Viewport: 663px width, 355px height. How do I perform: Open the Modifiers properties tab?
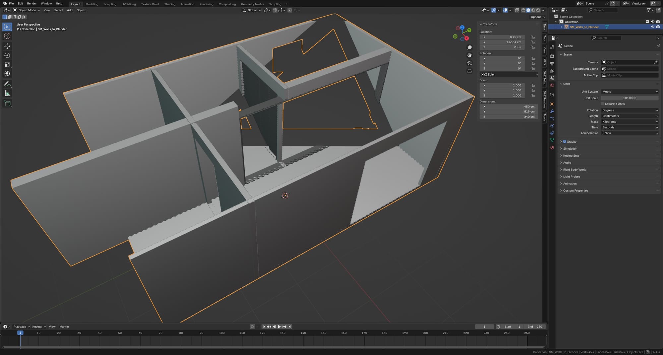[552, 111]
